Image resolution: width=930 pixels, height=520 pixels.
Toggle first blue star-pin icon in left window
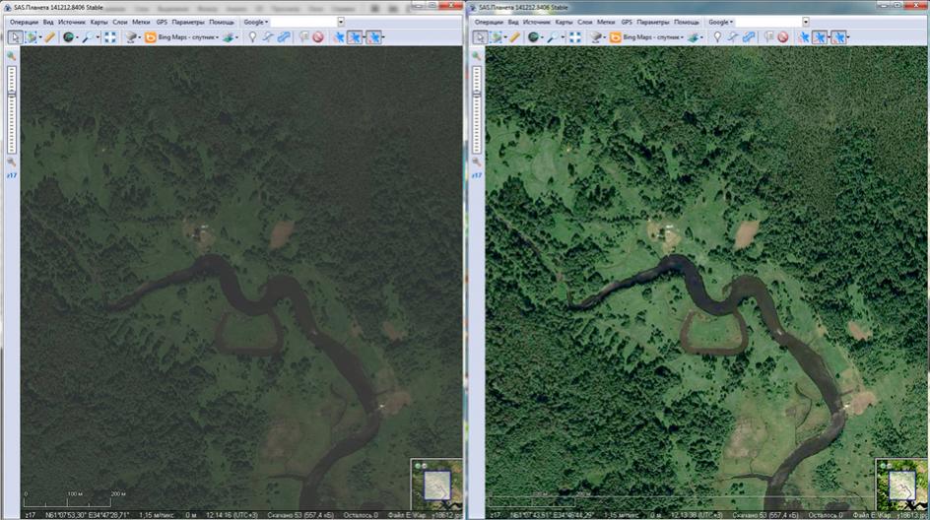click(338, 37)
